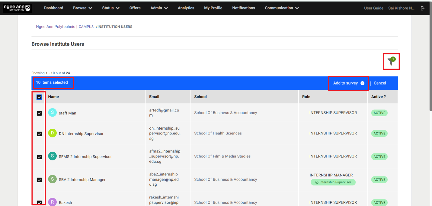Click SFMS 2 Internship Supervisor's avatar

pyautogui.click(x=52, y=156)
